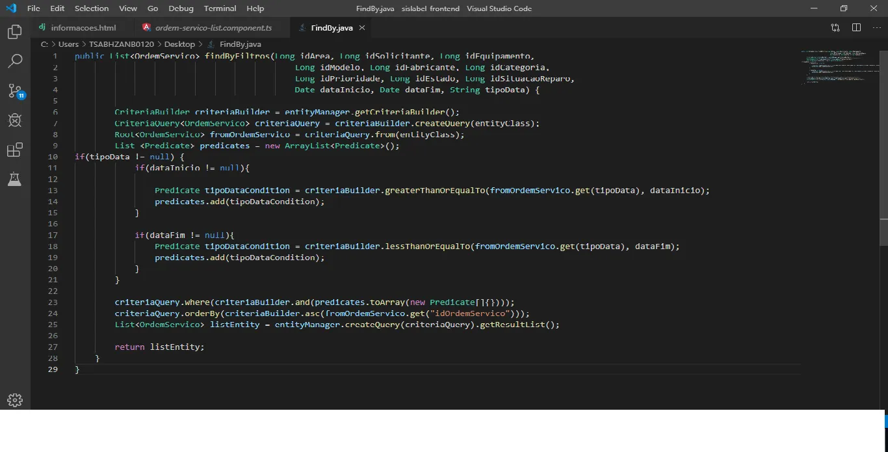
Task: Click the Desktop breadcrumb segment
Action: 179,44
